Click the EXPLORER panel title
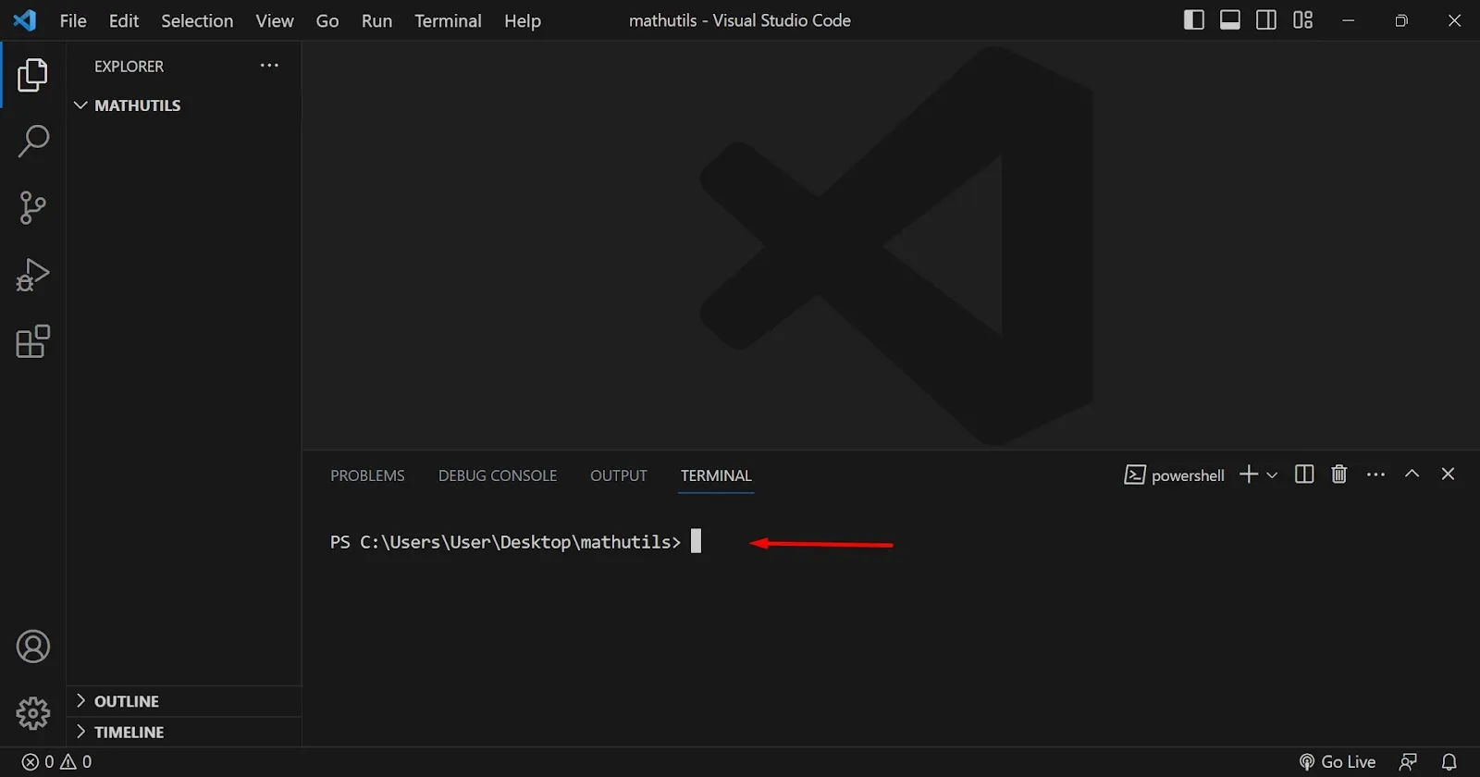This screenshot has height=777, width=1480. click(129, 67)
